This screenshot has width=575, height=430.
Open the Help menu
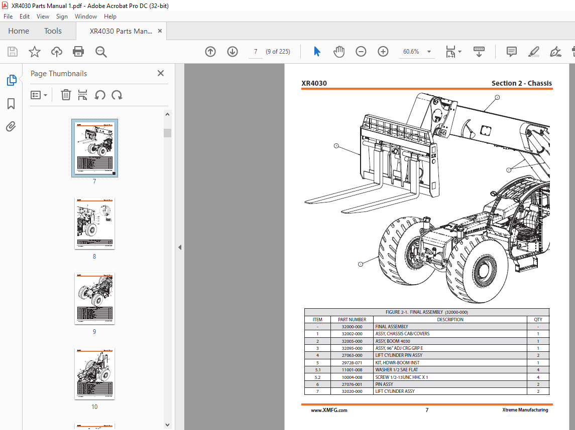pos(110,17)
